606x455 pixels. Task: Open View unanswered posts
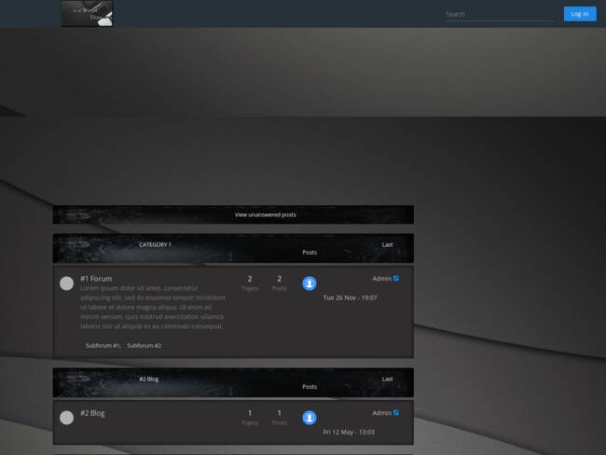266,214
